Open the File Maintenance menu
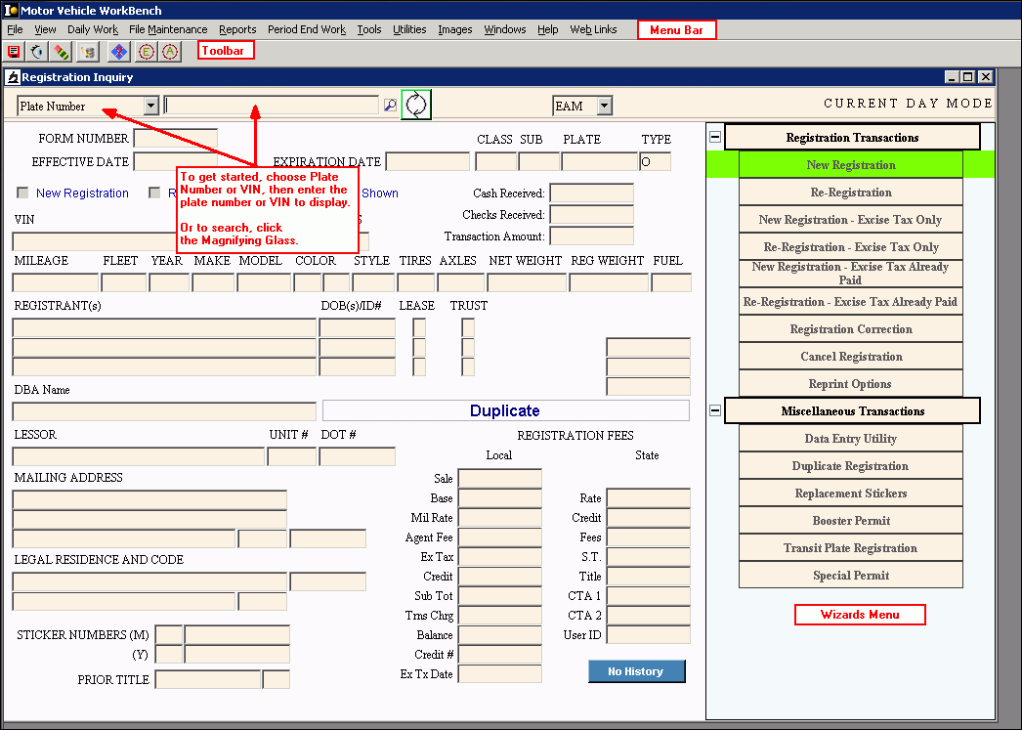 [x=168, y=29]
